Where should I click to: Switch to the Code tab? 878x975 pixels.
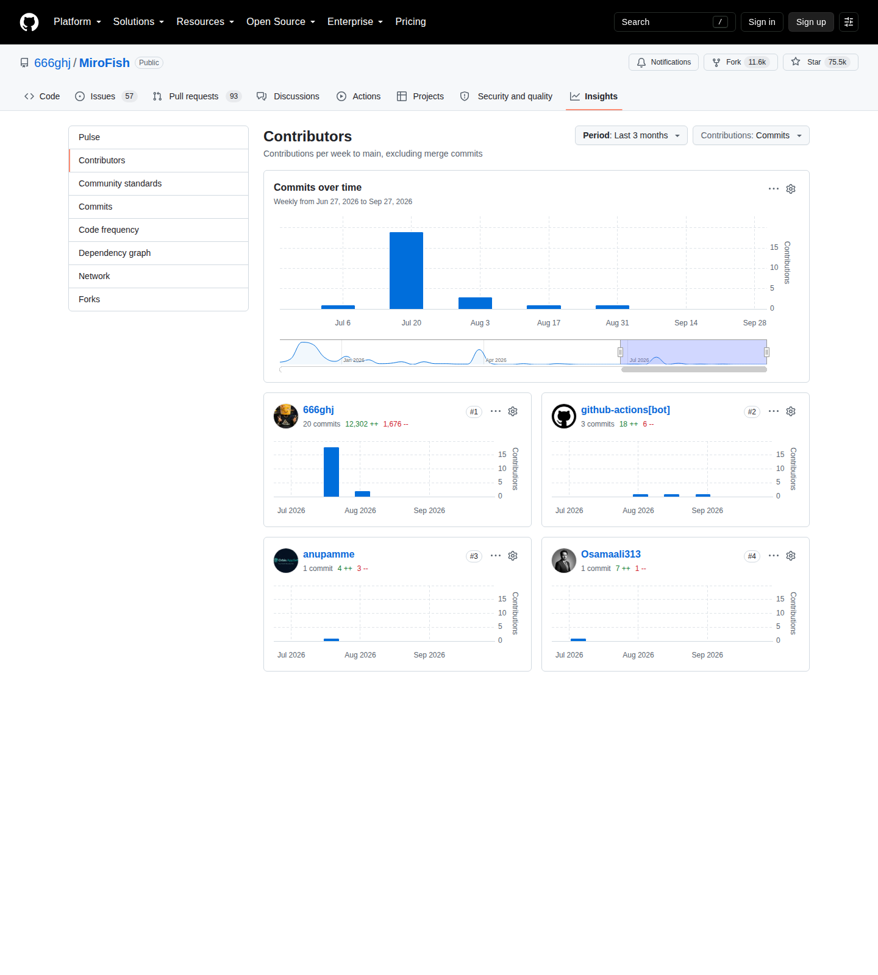pyautogui.click(x=42, y=96)
